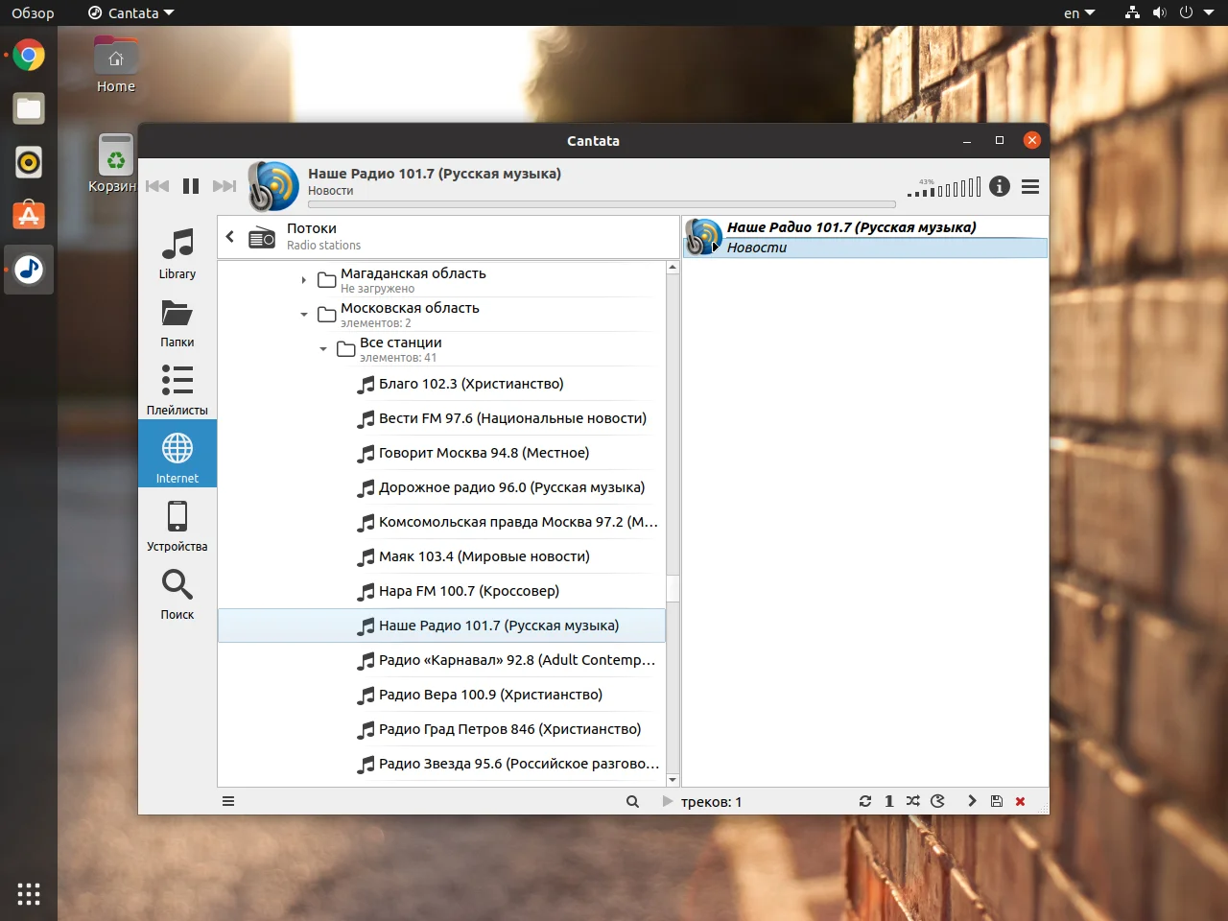Adjust the volume level bars

(946, 187)
